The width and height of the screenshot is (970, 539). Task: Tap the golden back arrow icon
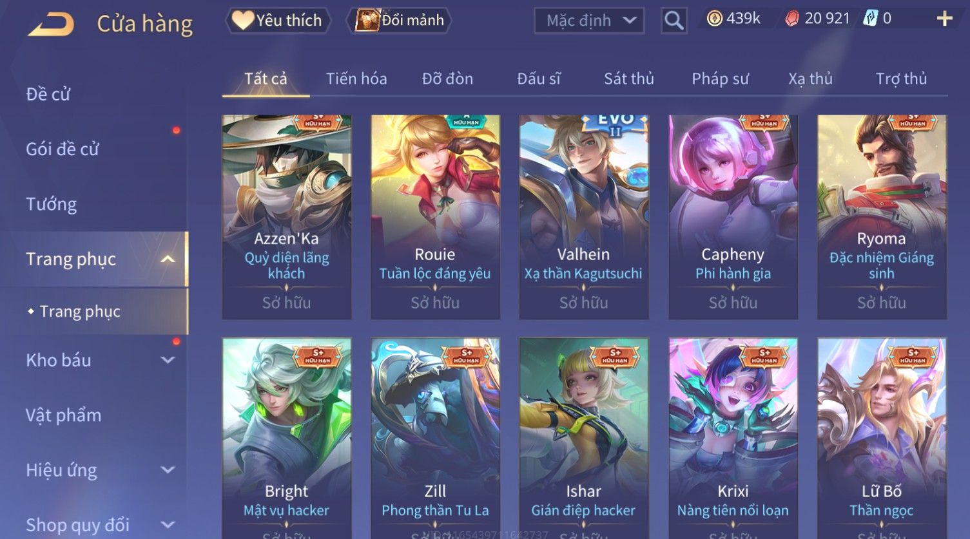pos(52,24)
